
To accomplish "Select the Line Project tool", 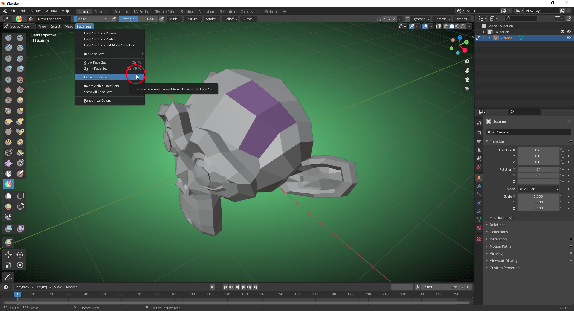I will 8,217.
